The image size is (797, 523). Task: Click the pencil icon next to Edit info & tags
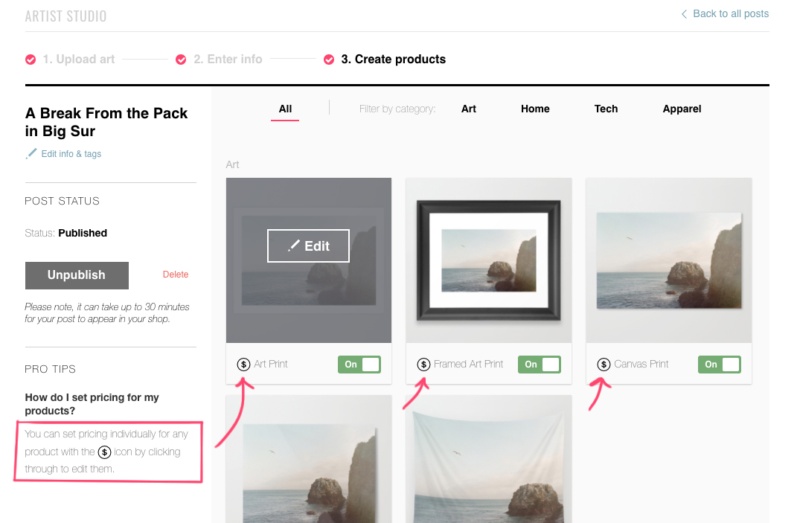pos(31,153)
